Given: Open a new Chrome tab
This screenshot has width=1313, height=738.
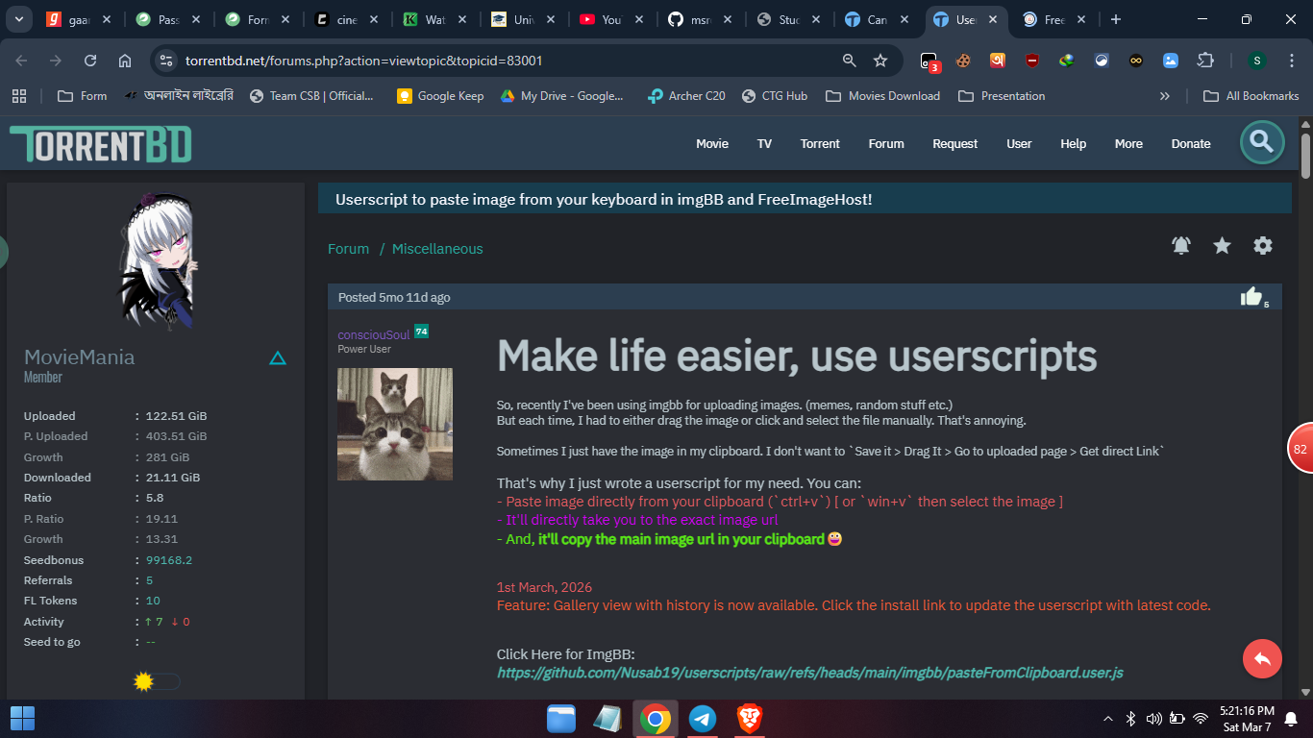Looking at the screenshot, I should click(1116, 19).
